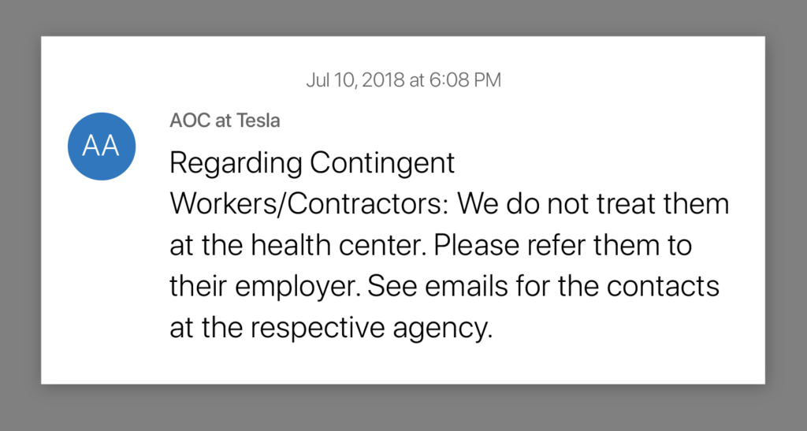
Task: Click the word Regarding in the message
Action: pos(236,164)
